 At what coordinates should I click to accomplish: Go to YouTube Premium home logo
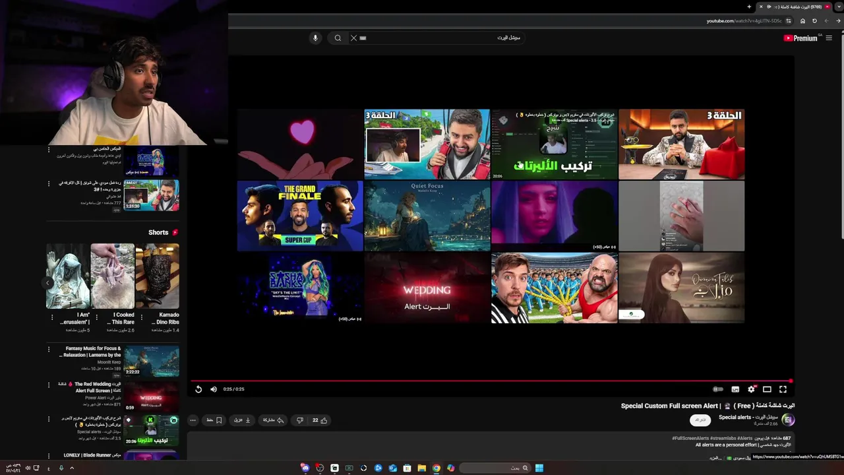coord(800,38)
